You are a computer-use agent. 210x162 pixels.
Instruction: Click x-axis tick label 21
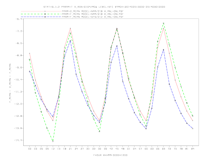click(70, 149)
